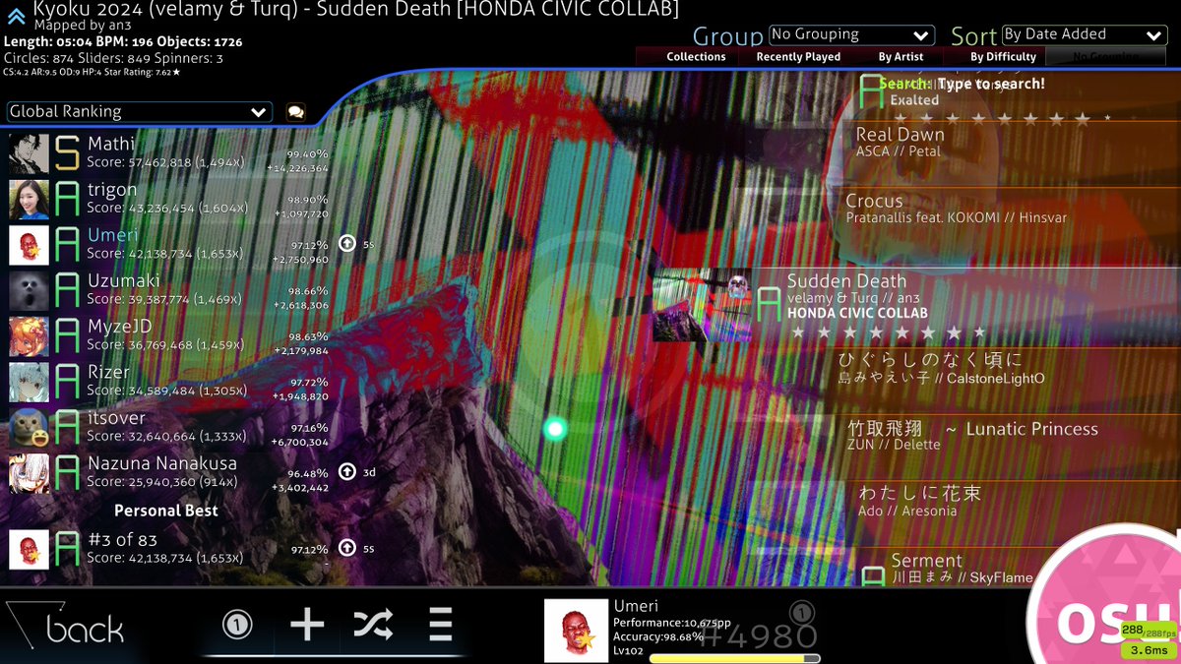Click the Personal Best heading

pyautogui.click(x=166, y=511)
